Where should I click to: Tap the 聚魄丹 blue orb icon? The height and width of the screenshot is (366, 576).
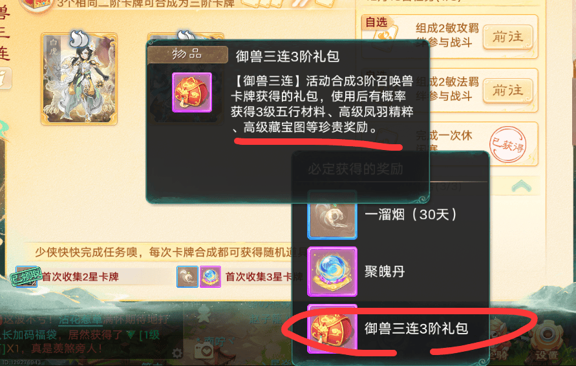332,272
